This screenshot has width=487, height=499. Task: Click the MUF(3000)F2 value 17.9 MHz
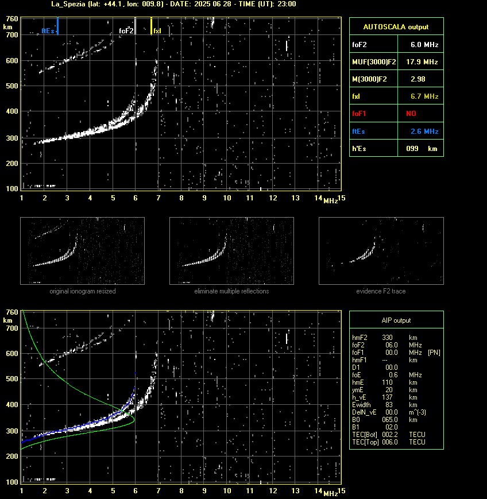(422, 62)
